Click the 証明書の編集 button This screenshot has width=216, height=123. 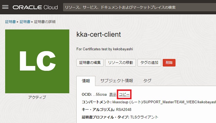[x=90, y=63]
